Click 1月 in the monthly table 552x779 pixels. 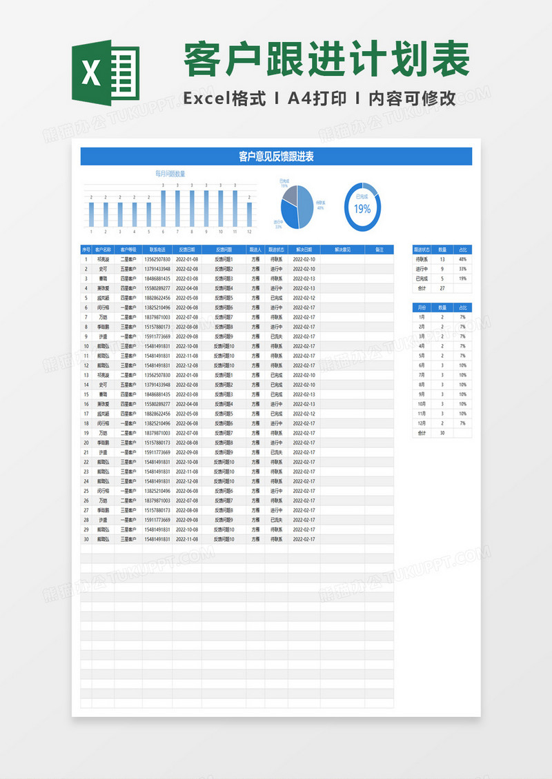pos(422,317)
